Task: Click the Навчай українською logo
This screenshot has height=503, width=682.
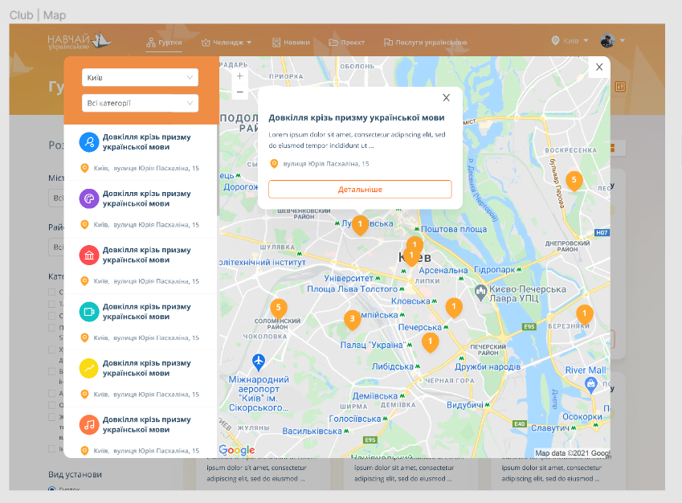Action: [80, 41]
